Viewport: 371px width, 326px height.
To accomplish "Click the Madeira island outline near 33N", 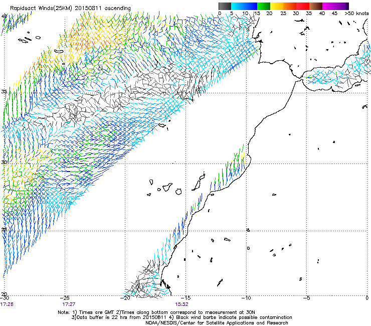I will [x=162, y=125].
